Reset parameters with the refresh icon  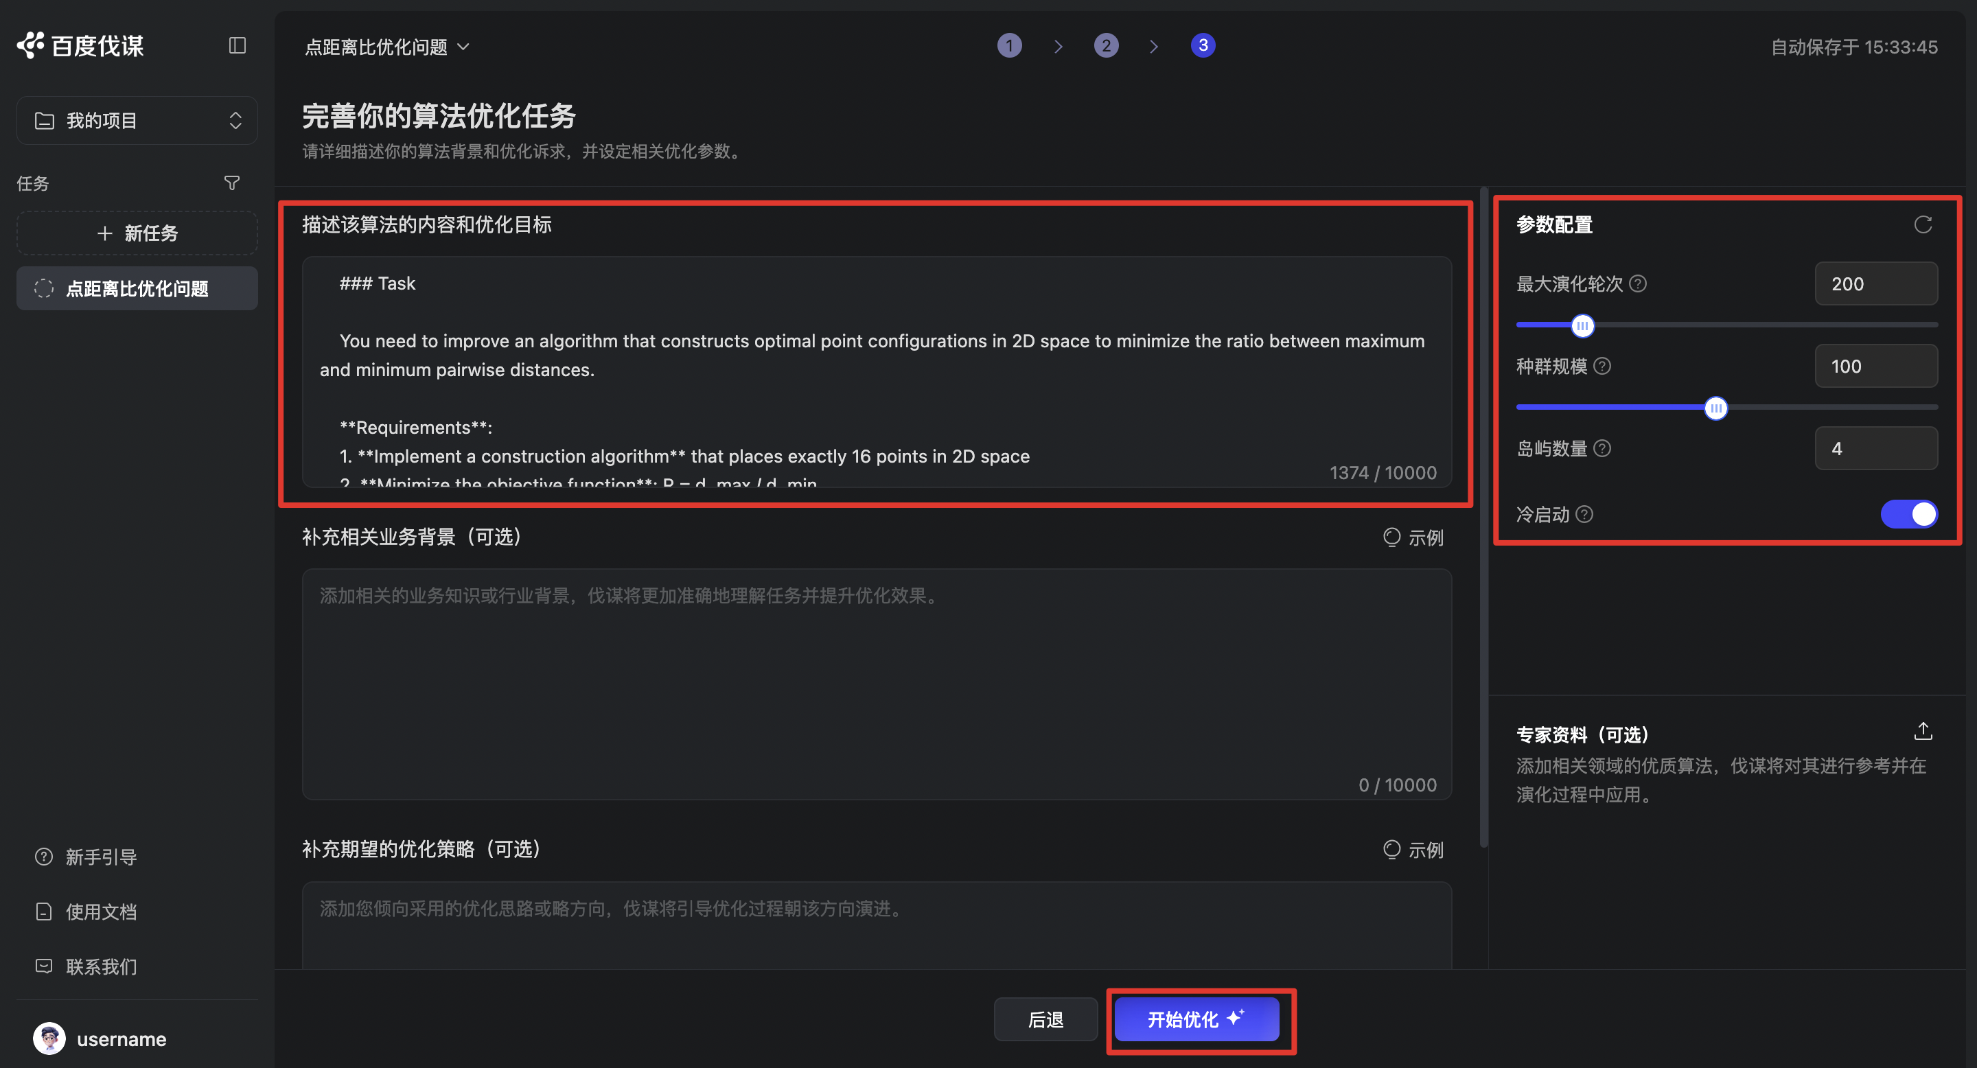tap(1923, 225)
